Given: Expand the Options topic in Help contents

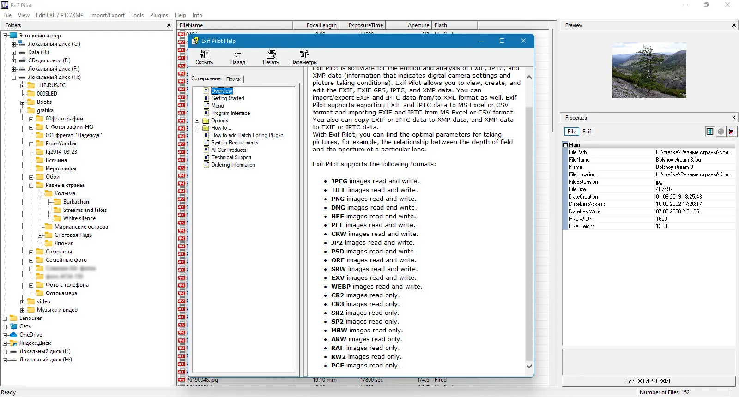Looking at the screenshot, I should point(197,121).
